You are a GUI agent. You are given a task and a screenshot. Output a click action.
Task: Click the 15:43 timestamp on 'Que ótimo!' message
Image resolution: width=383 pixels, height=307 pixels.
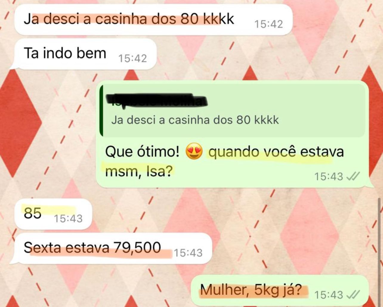329,177
